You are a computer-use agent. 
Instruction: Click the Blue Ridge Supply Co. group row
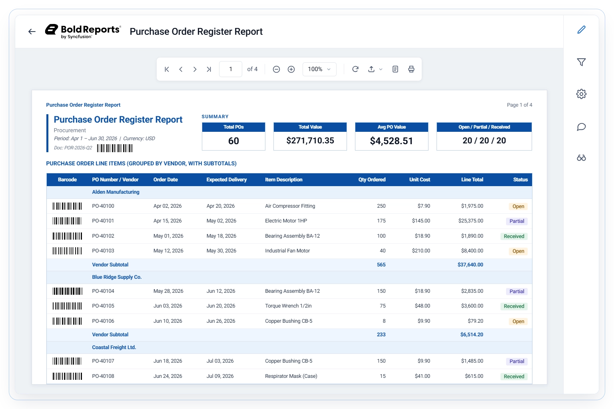tap(289, 277)
